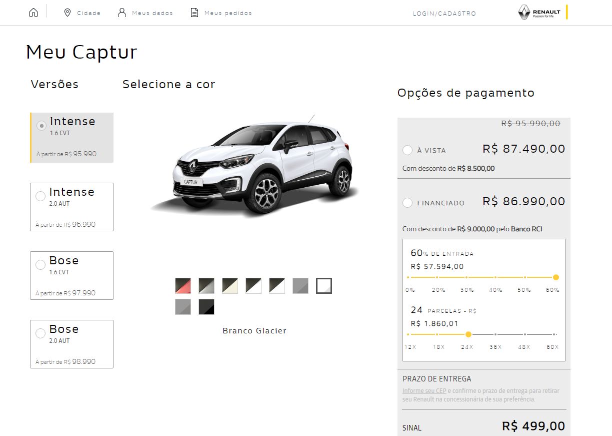Screen dimensions: 612x436
Task: Set the installments slider to 48X
Action: 525,334
